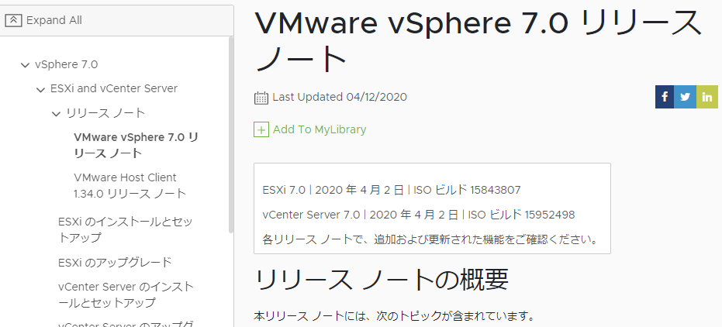Click the ESXi 7.0 ISO ビルド 15843807 line

click(x=392, y=190)
